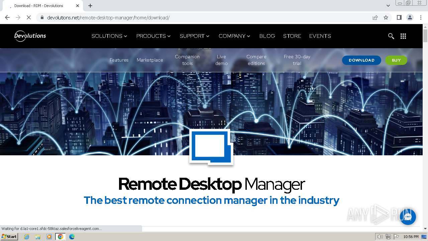The image size is (428, 241).
Task: Open the Features section
Action: (119, 60)
